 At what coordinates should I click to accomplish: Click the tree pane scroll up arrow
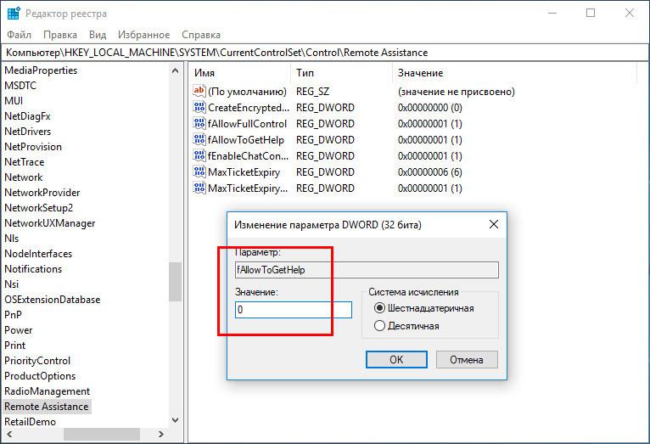(175, 71)
